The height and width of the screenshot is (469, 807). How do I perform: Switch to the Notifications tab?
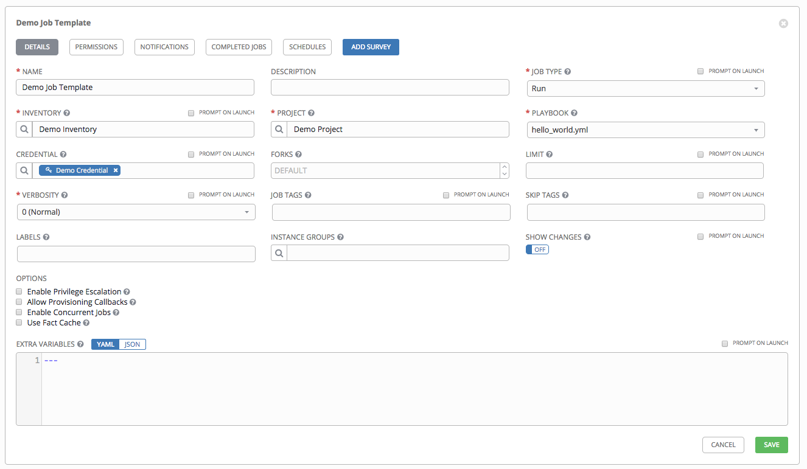click(x=164, y=47)
